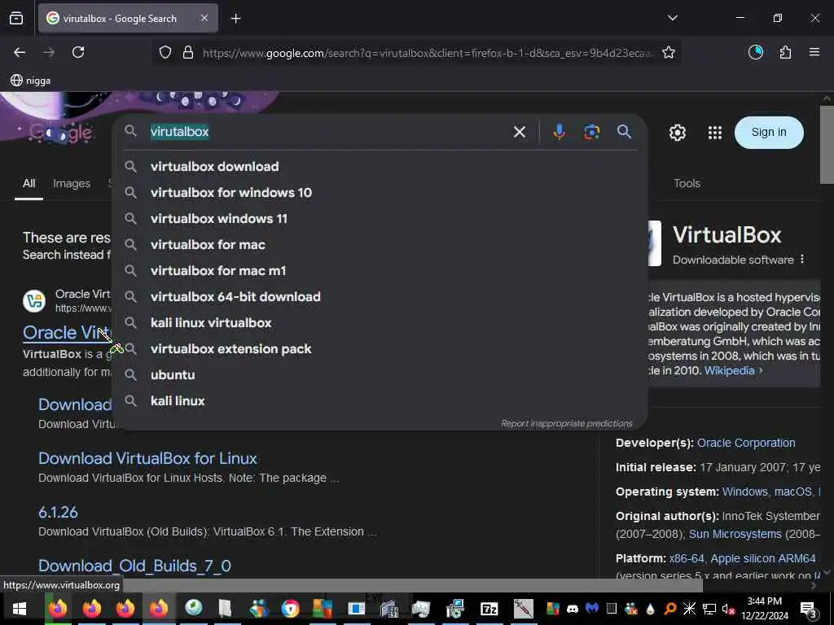Click the first Firefox taskbar icon
834x625 pixels.
[58, 608]
